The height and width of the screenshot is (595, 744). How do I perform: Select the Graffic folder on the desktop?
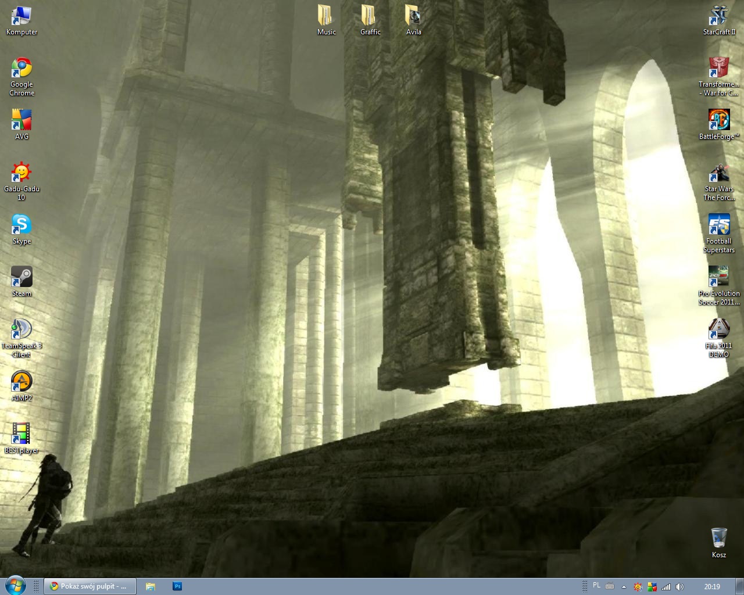370,20
